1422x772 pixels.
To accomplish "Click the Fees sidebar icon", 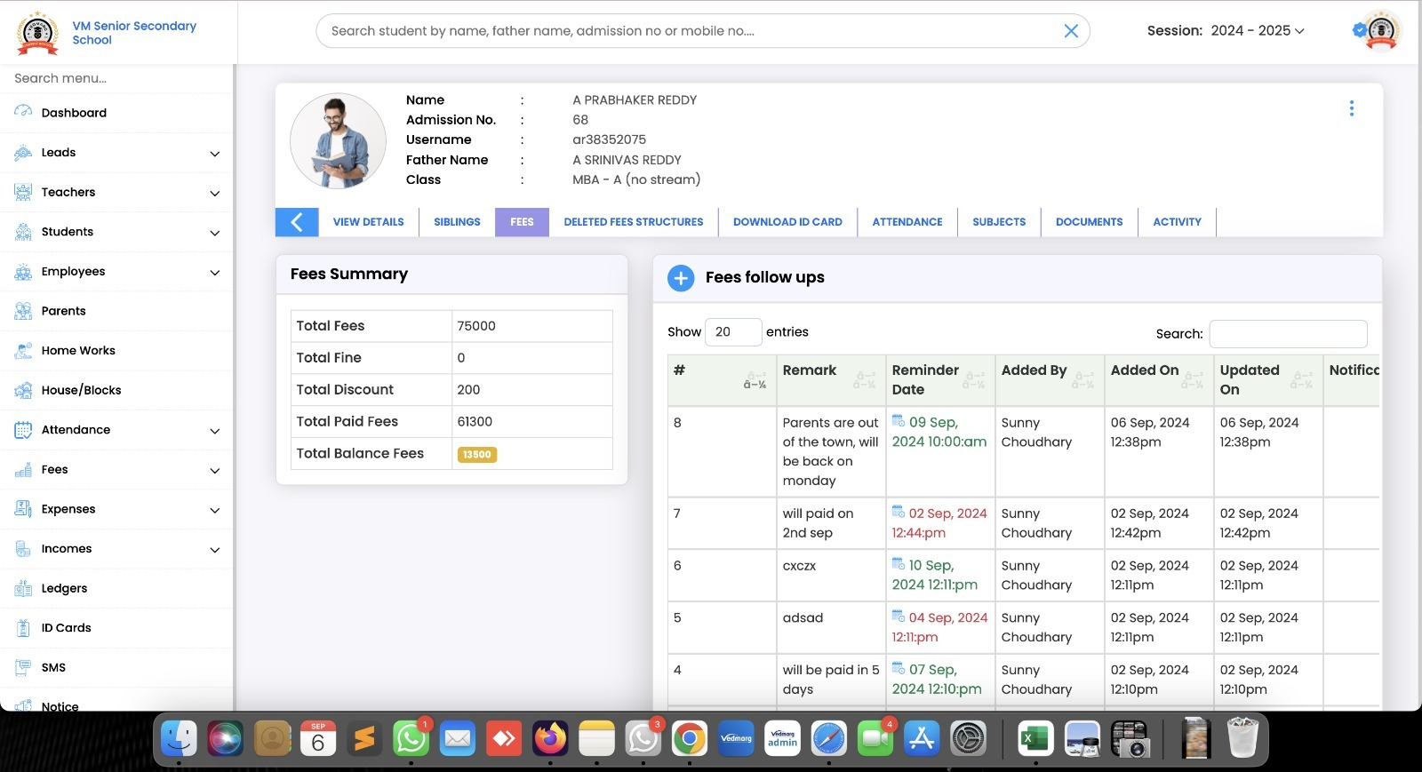I will click(x=23, y=469).
